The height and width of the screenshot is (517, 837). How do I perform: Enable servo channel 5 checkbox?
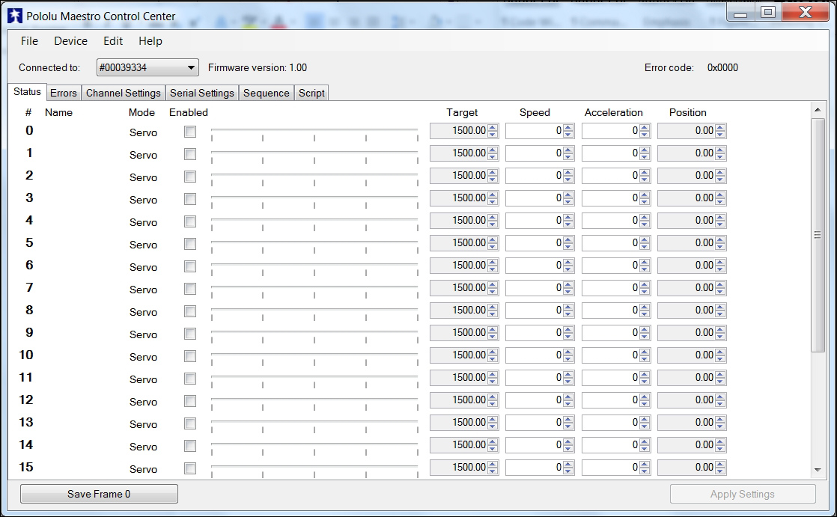pos(190,244)
